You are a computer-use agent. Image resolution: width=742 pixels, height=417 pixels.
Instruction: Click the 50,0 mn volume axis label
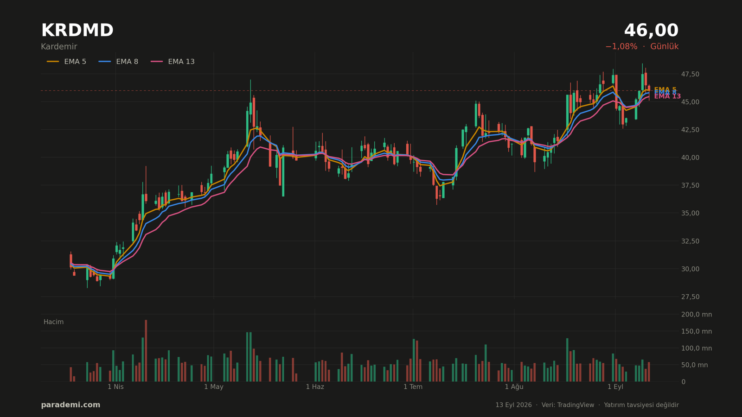pyautogui.click(x=694, y=365)
